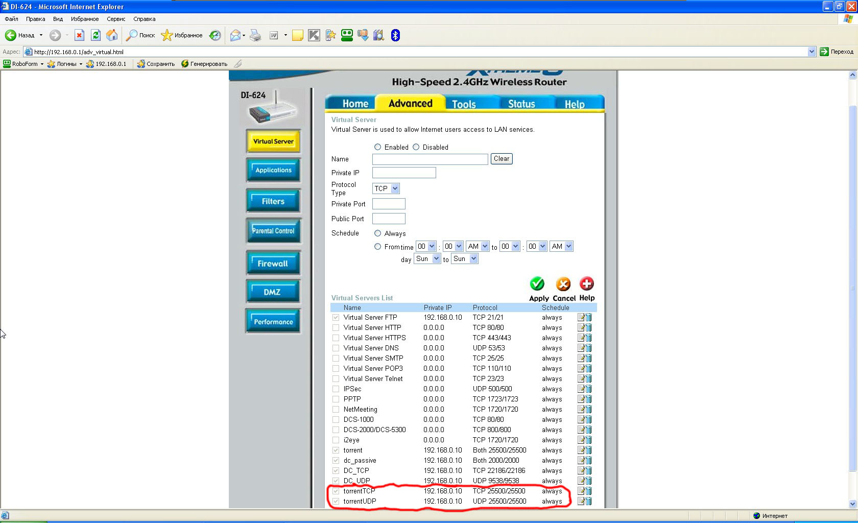
Task: Open Favorites (Избранное) star button
Action: [x=182, y=35]
